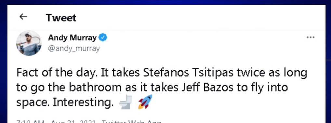Open the Twitter Web App source link
Image resolution: width=331 pixels, height=123 pixels.
tap(131, 122)
